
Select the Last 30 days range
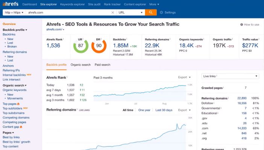click(x=164, y=110)
